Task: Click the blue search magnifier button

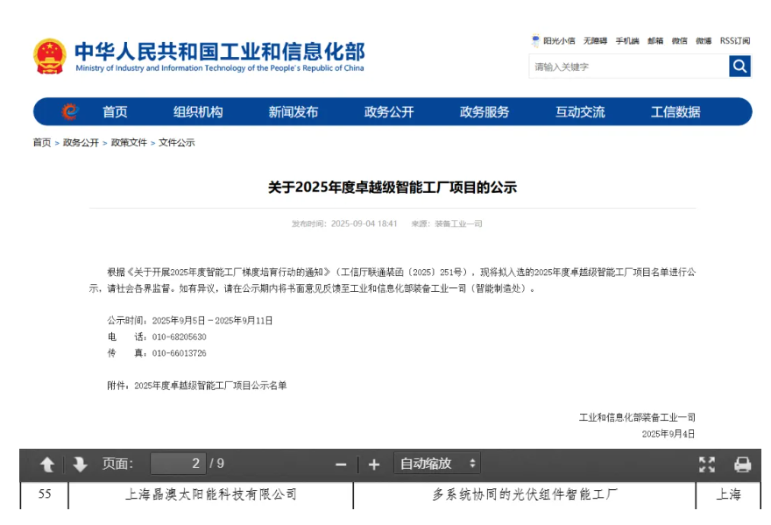Action: [x=739, y=67]
